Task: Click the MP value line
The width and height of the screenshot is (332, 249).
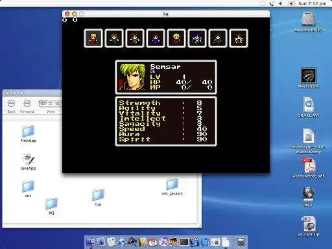Action: coord(181,88)
